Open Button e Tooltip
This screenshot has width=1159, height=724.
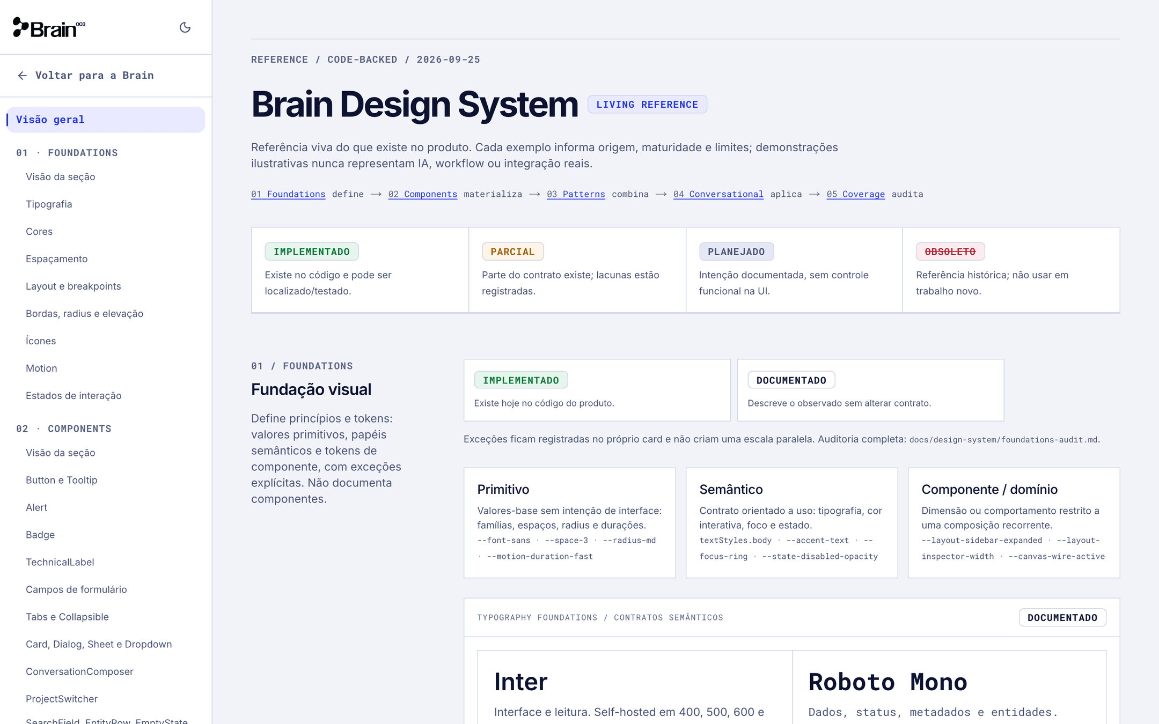point(62,481)
